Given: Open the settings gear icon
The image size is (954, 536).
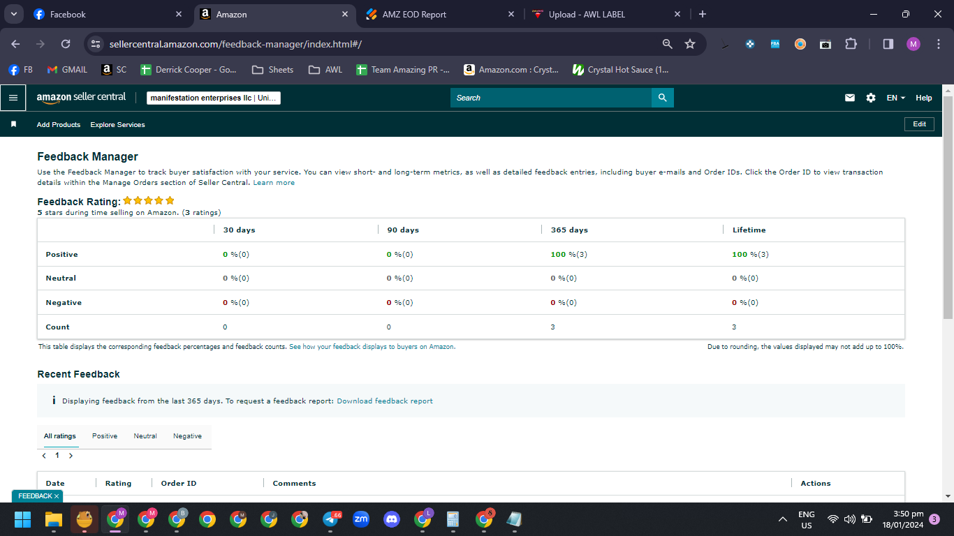Looking at the screenshot, I should coord(871,98).
